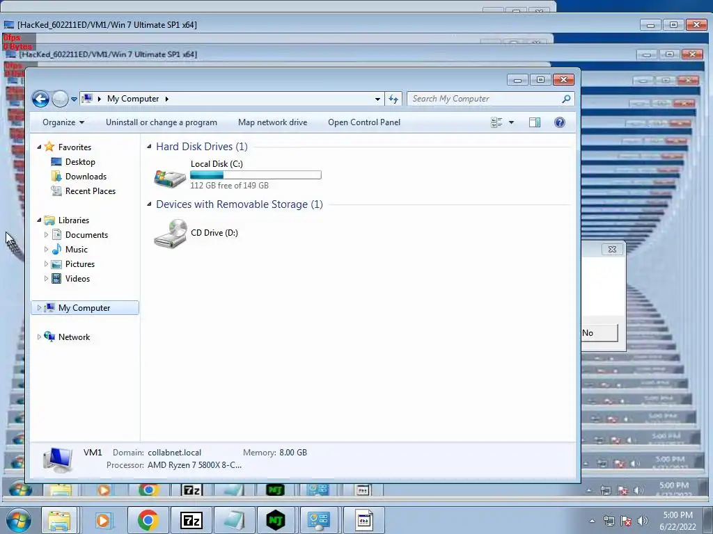The height and width of the screenshot is (534, 713).
Task: Select the Music library
Action: tap(77, 250)
